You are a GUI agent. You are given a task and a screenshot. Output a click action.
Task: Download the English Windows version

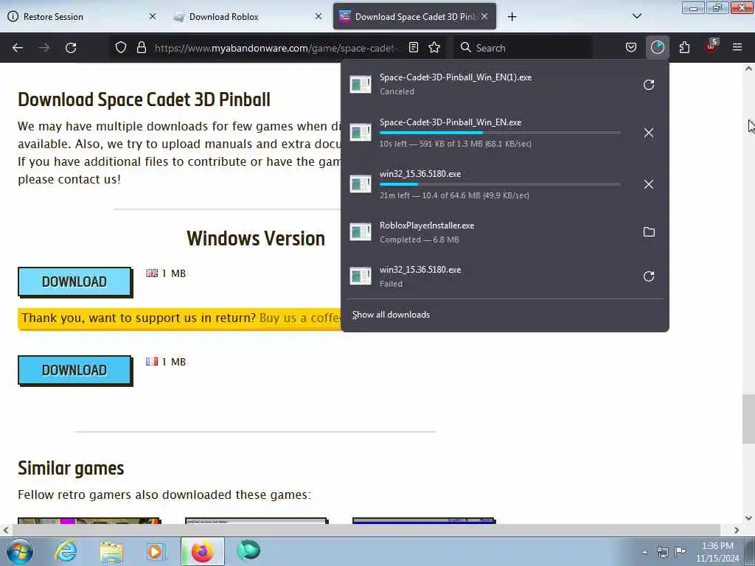(x=74, y=282)
